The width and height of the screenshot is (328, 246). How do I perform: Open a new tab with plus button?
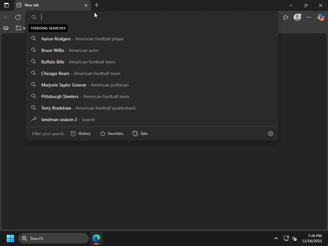[x=96, y=5]
